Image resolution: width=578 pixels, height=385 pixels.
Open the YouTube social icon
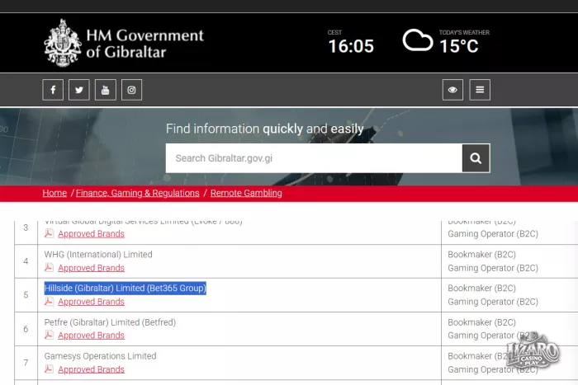point(106,90)
